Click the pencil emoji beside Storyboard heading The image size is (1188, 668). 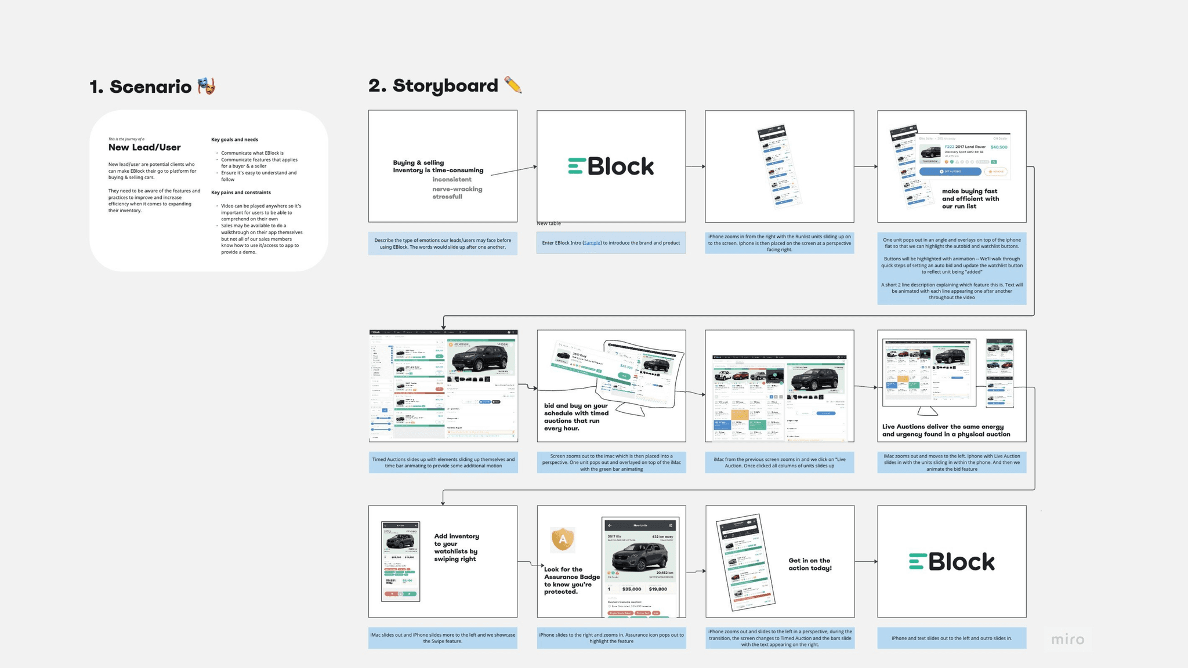coord(513,85)
